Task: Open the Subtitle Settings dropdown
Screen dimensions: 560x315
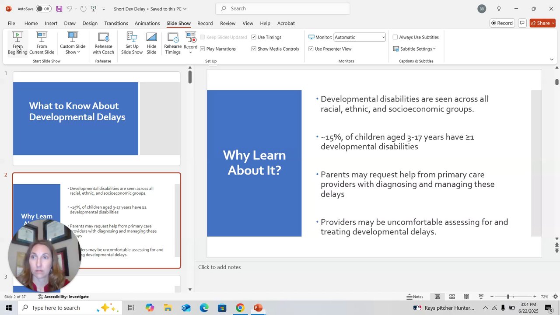Action: point(414,49)
